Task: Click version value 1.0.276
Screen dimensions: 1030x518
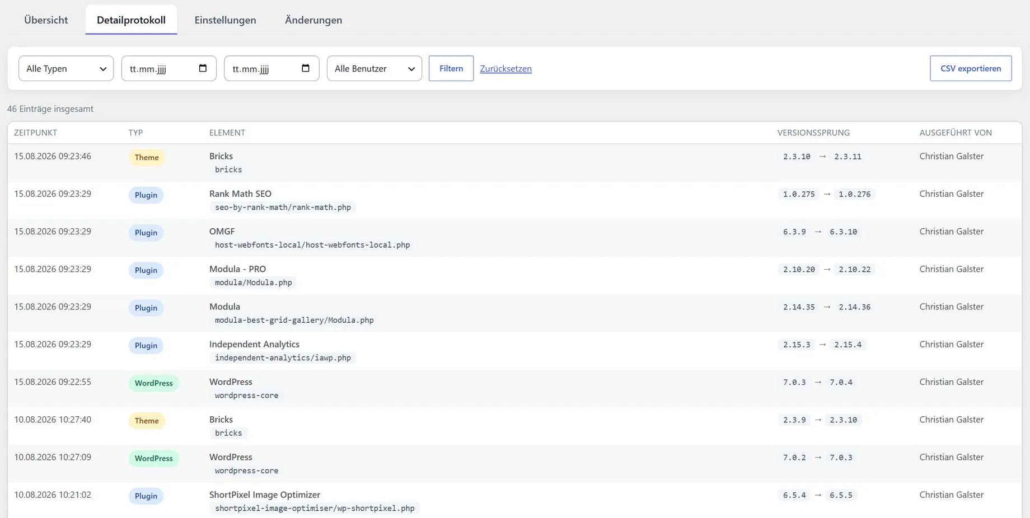Action: click(x=854, y=194)
